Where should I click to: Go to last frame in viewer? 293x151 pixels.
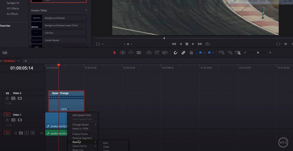pyautogui.click(x=200, y=44)
